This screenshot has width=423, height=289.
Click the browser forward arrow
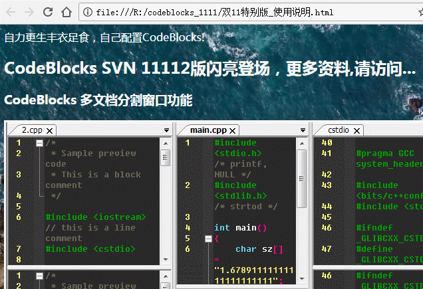coord(29,12)
